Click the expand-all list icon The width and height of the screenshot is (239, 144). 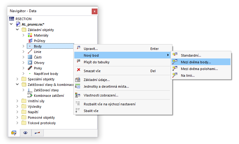[x=78, y=104]
